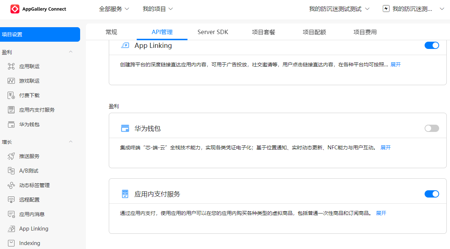
Task: Click the 应用内消息 sidebar icon
Action: click(11, 214)
